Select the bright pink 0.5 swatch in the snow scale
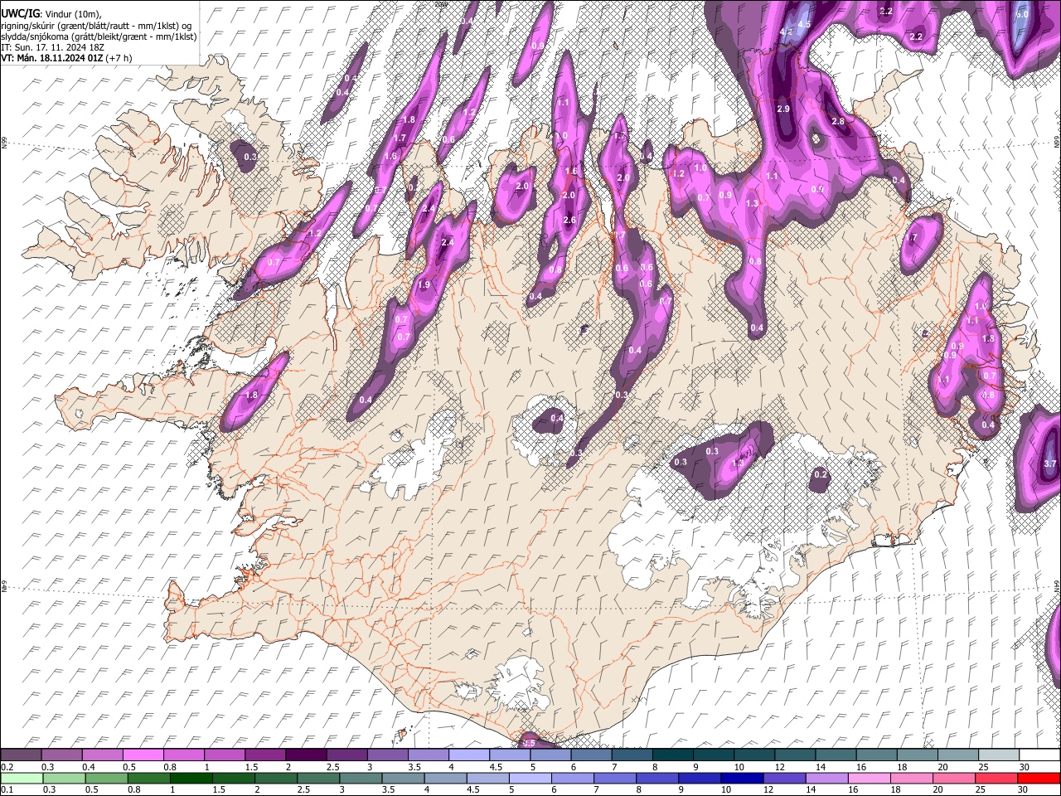The height and width of the screenshot is (796, 1061). click(x=142, y=755)
